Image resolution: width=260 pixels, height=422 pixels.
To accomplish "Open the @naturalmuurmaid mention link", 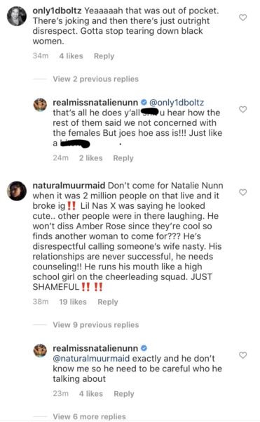I will coord(91,359).
